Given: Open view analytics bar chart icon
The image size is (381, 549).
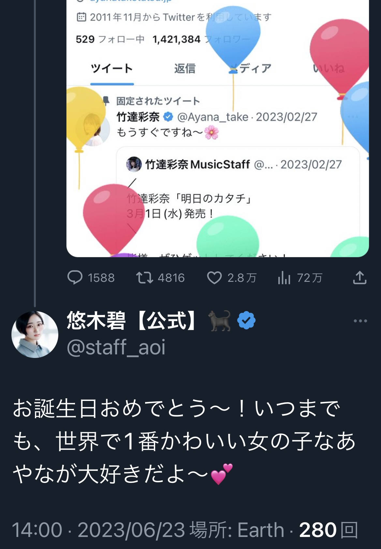Looking at the screenshot, I should pos(284,278).
